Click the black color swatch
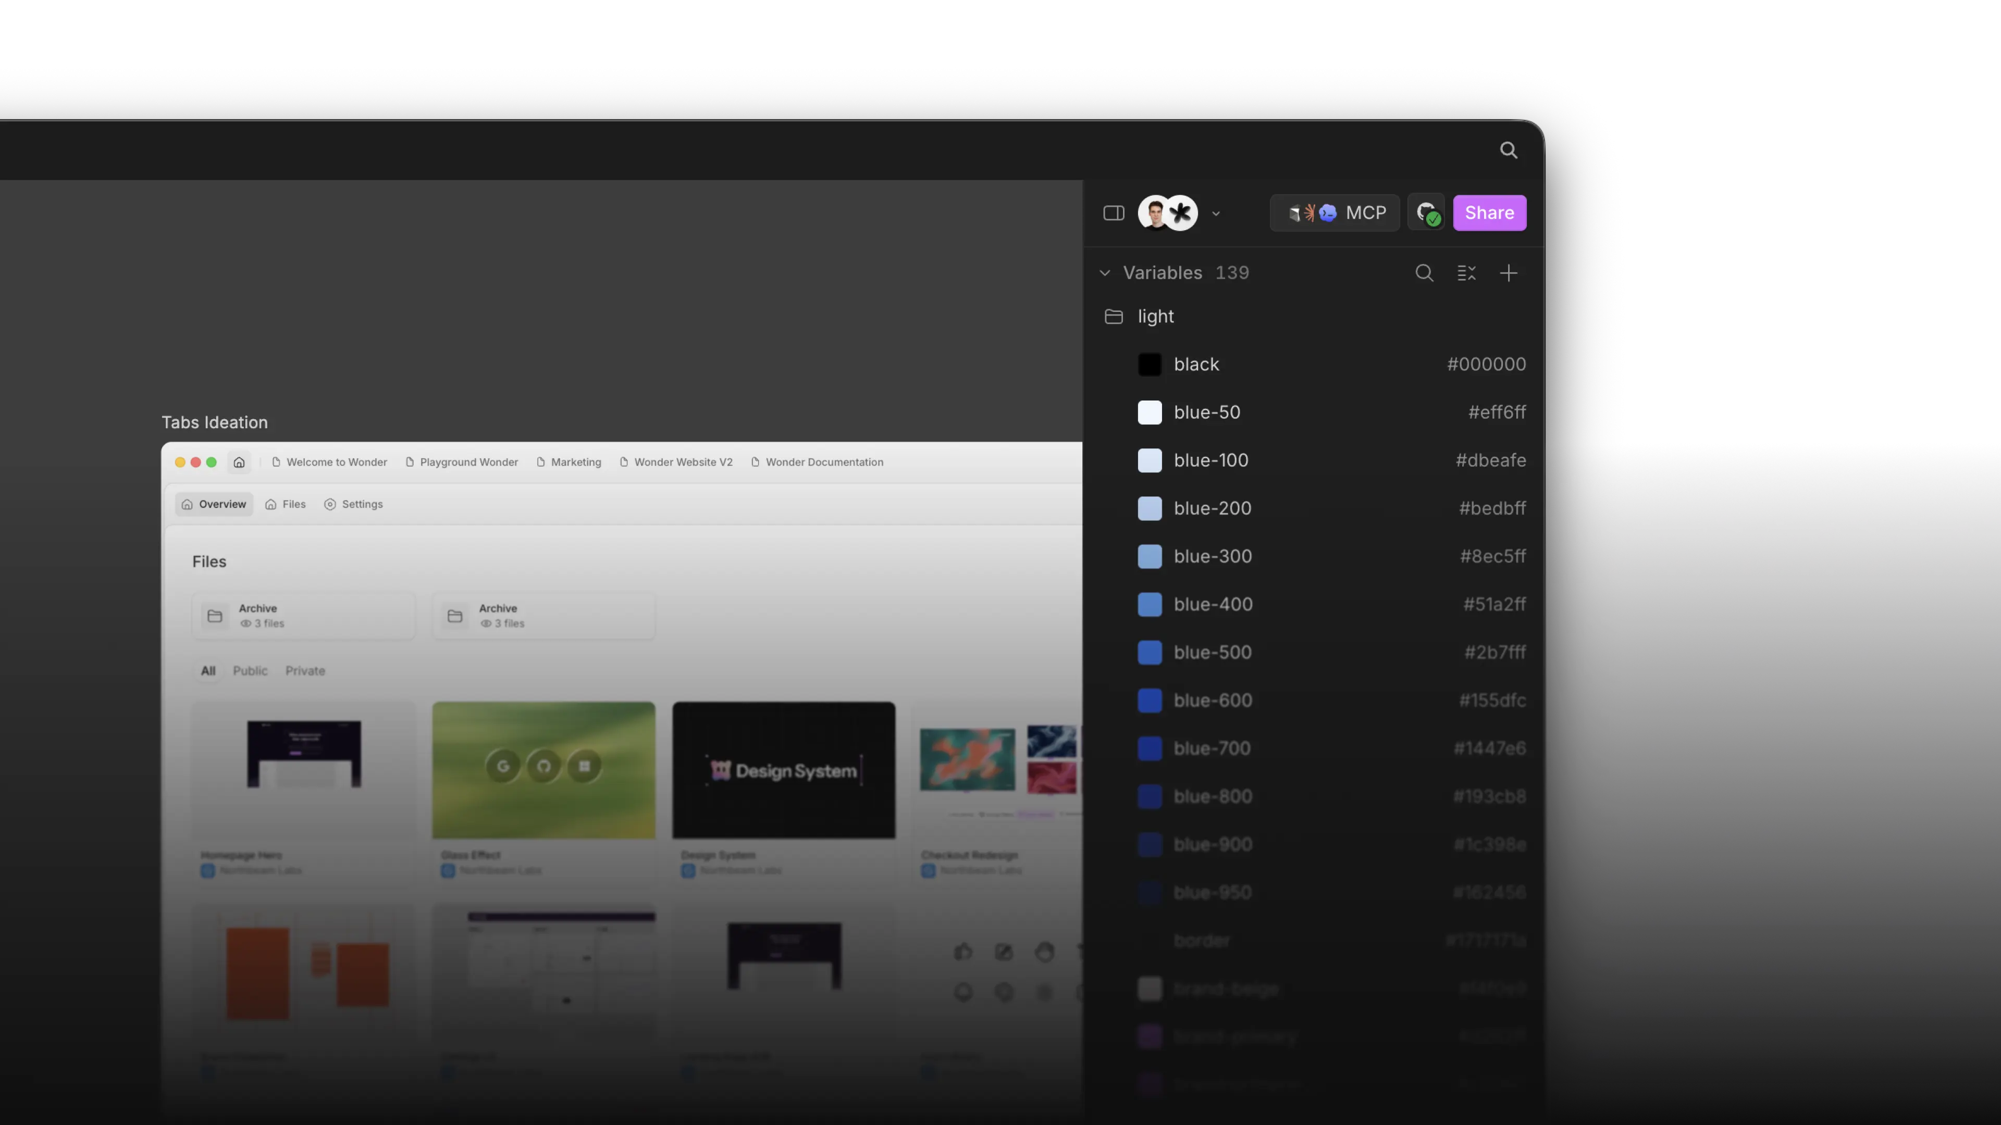The width and height of the screenshot is (2001, 1125). 1150,364
